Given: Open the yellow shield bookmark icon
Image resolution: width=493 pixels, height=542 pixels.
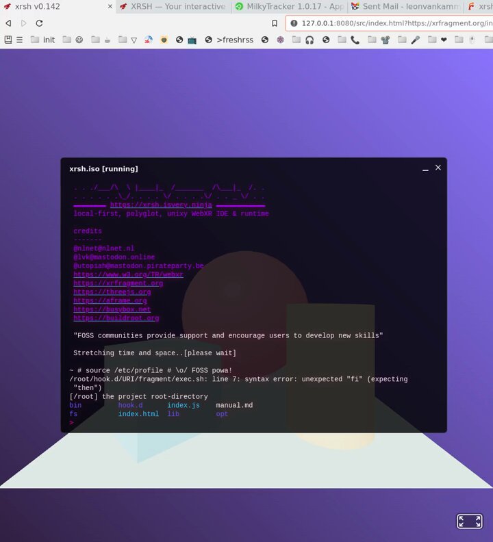Looking at the screenshot, I should coord(164,40).
